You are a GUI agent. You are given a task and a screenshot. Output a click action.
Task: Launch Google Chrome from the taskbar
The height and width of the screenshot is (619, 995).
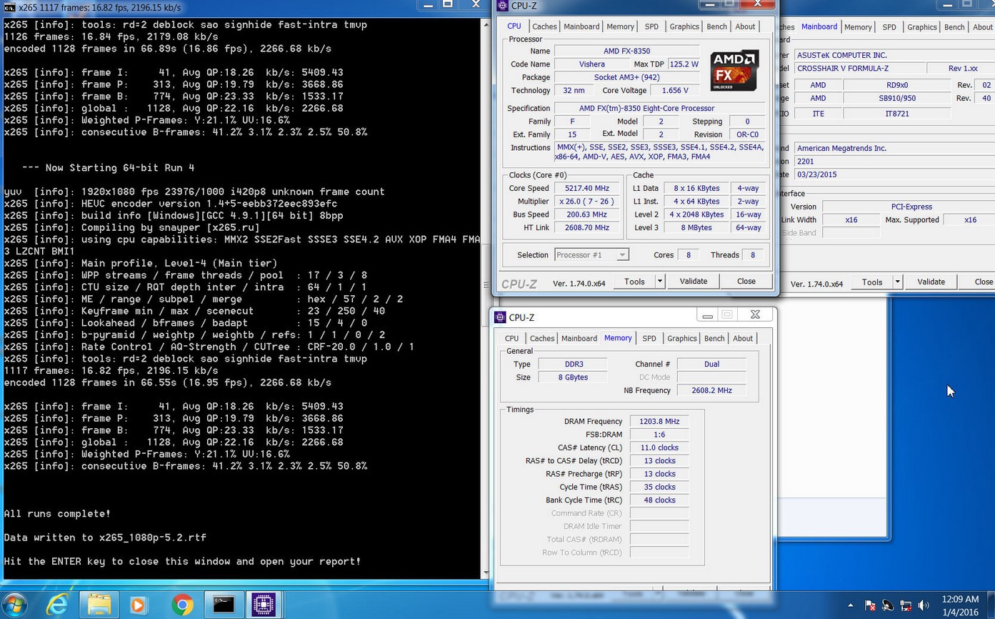(181, 605)
